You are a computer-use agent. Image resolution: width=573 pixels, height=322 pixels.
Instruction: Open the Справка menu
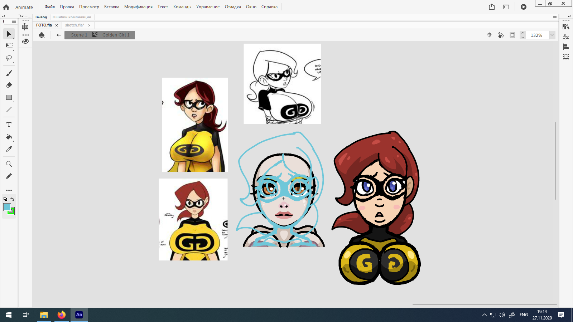[x=269, y=7]
